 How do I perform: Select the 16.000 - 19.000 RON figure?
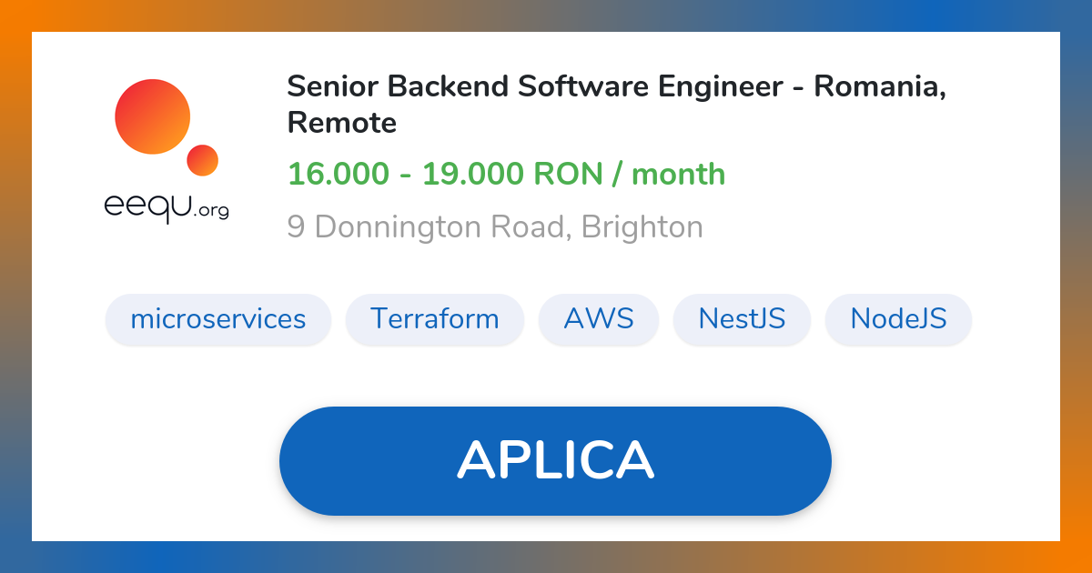(446, 174)
